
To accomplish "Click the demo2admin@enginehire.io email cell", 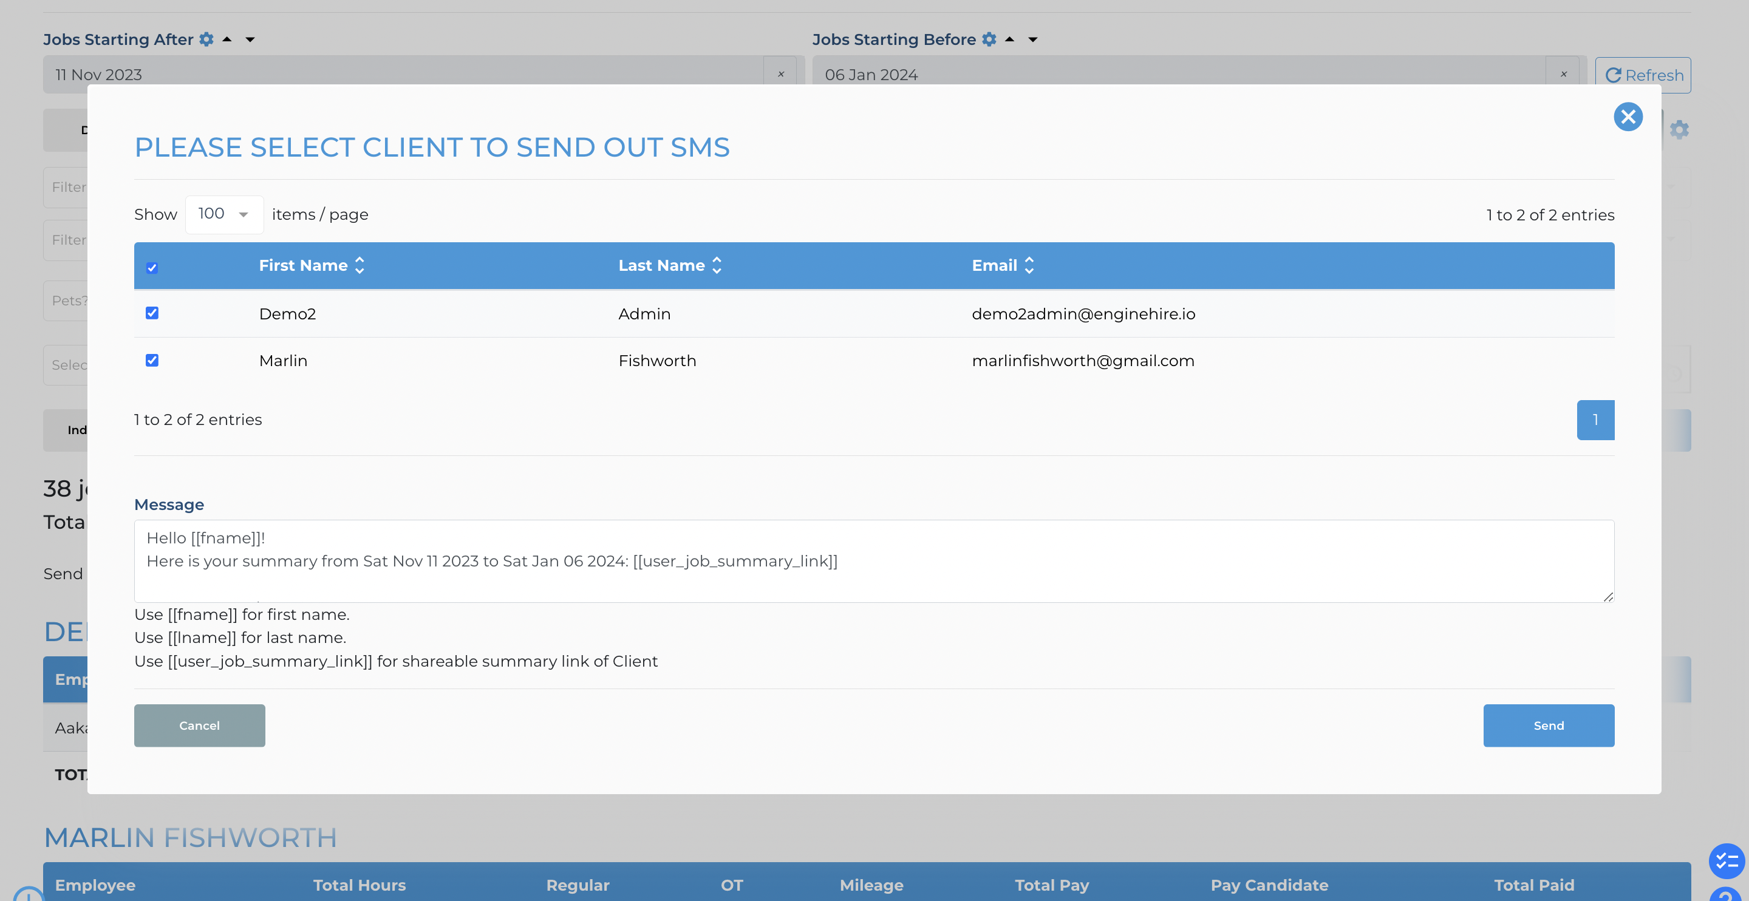I will tap(1083, 314).
